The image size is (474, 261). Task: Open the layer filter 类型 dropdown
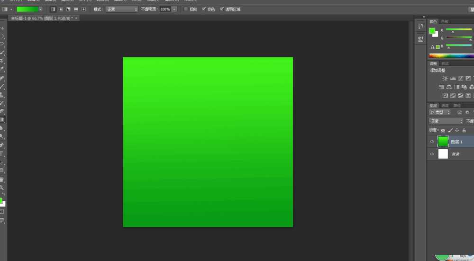[440, 113]
